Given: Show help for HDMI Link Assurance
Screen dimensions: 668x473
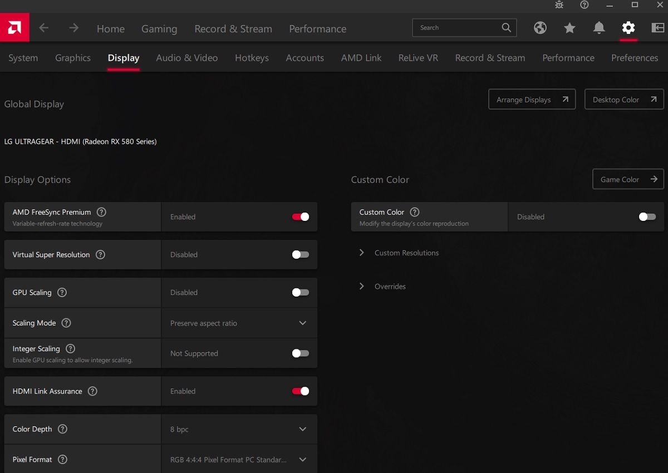Looking at the screenshot, I should tap(92, 391).
